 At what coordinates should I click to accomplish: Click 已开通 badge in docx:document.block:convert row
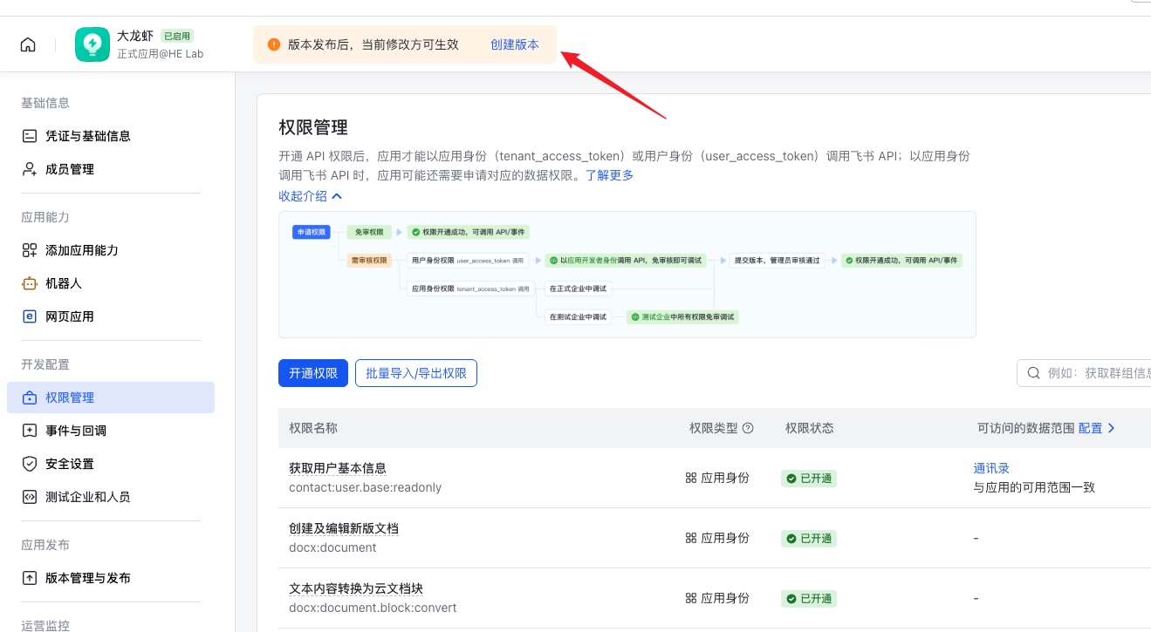pyautogui.click(x=809, y=599)
